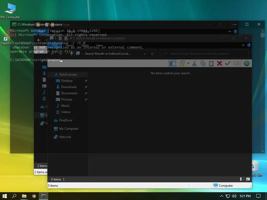Go back in Search Results window
This screenshot has height=200, width=267.
pyautogui.click(x=52, y=54)
